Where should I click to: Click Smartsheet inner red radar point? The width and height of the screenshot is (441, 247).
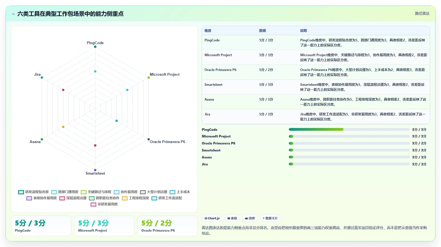95,145
